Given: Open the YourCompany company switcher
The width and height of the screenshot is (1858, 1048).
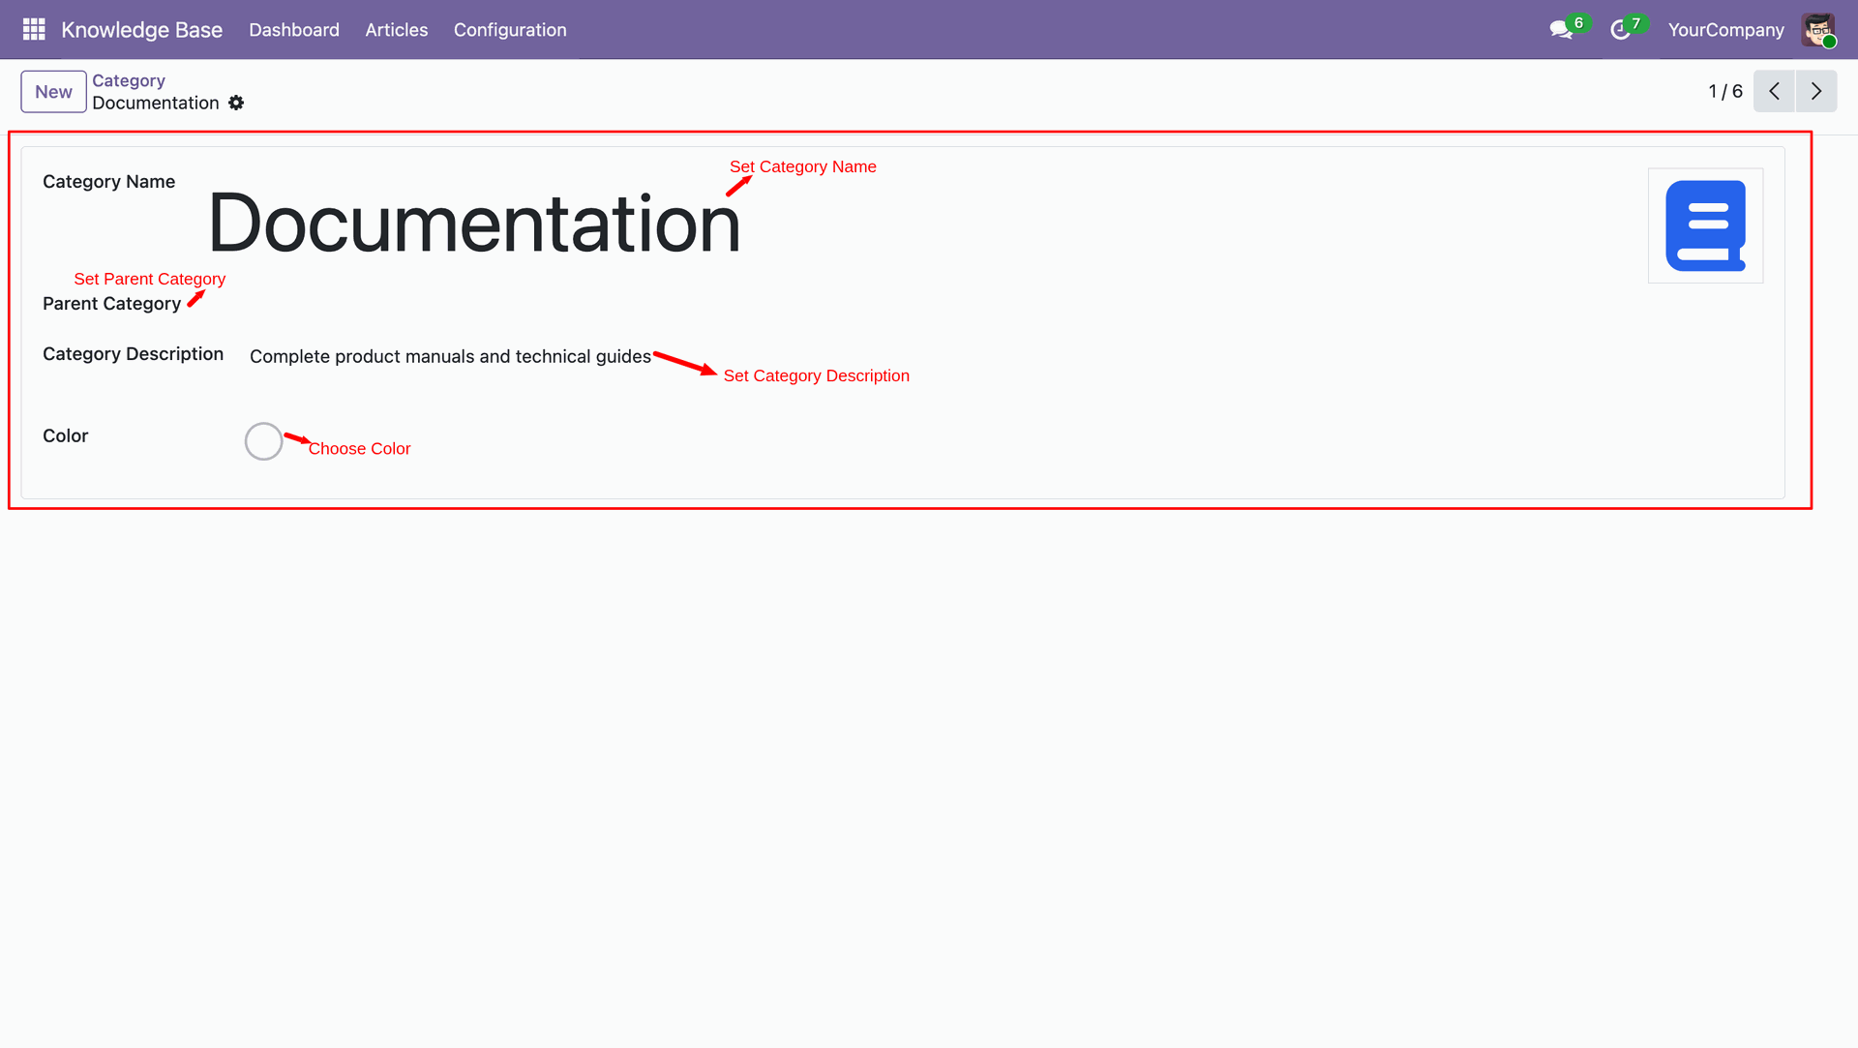Looking at the screenshot, I should click(x=1725, y=30).
